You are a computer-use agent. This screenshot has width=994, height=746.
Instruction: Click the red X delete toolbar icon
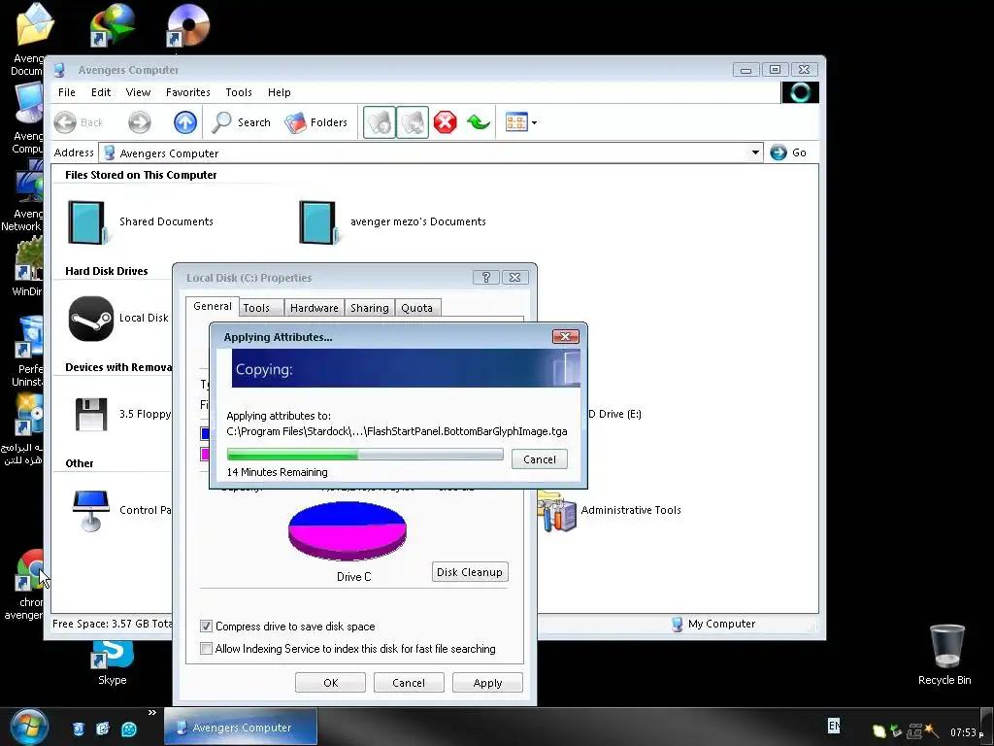pos(445,121)
